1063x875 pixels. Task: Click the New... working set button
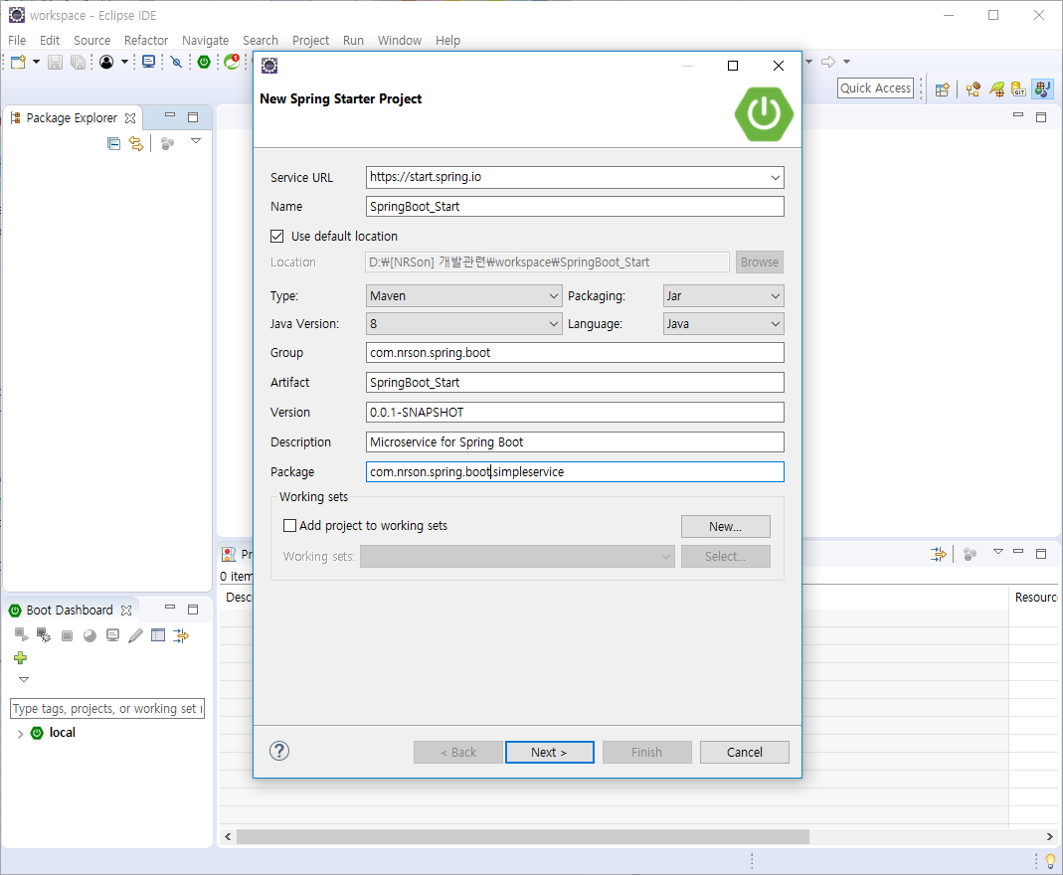click(x=725, y=527)
